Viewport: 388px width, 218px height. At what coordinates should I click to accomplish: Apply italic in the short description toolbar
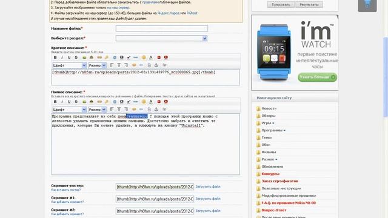(62, 58)
